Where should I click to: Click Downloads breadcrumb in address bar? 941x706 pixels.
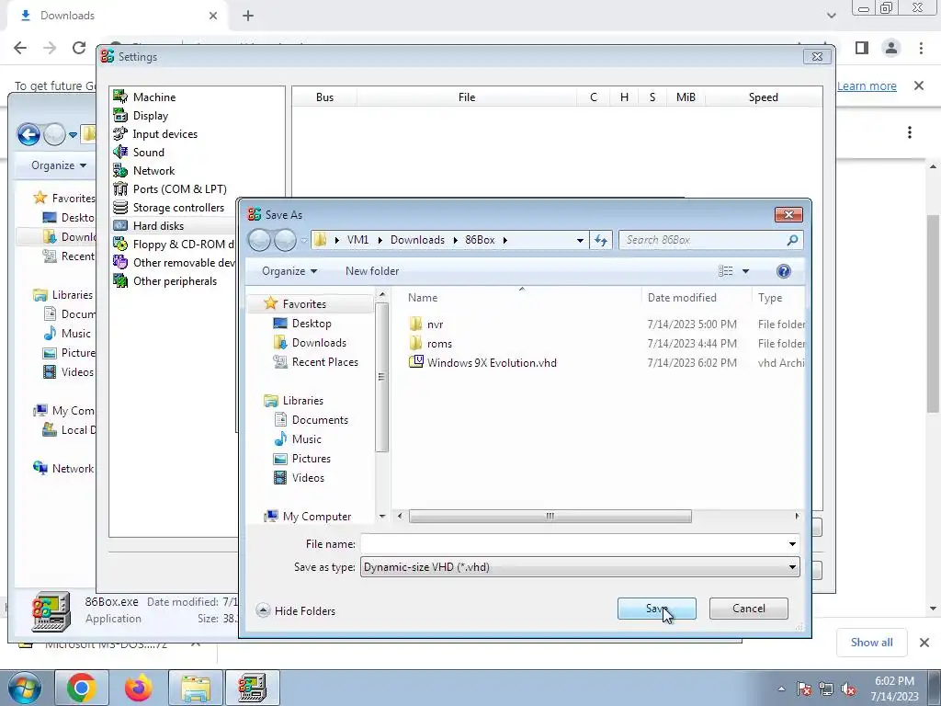click(x=418, y=240)
